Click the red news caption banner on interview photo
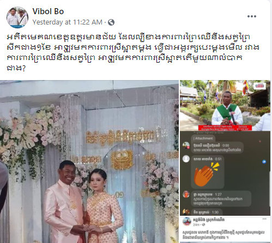 225,127
